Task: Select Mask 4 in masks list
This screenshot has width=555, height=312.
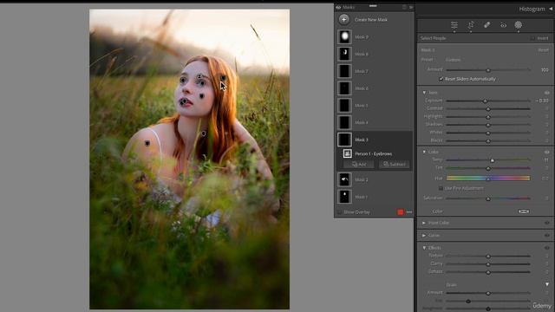Action: point(374,122)
